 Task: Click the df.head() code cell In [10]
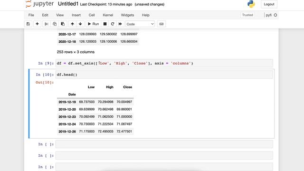164,75
